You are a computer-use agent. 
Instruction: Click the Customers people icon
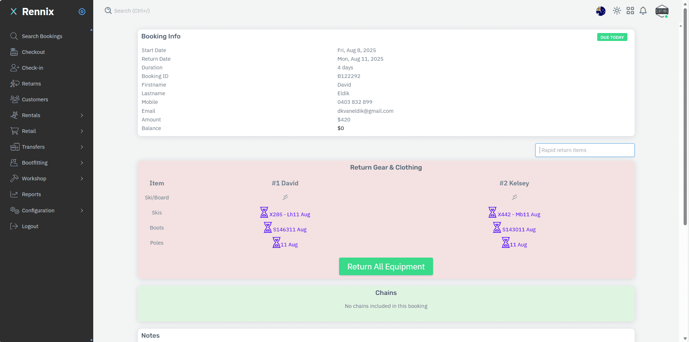[x=15, y=99]
